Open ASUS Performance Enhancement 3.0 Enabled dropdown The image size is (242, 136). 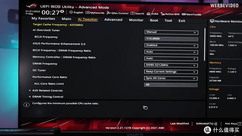click(x=171, y=45)
